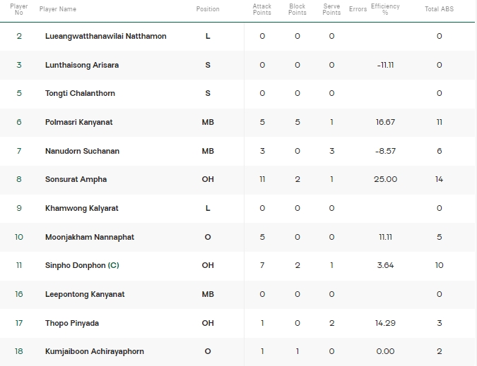This screenshot has width=477, height=366.
Task: Sort by Serve Points column header
Action: pyautogui.click(x=331, y=9)
